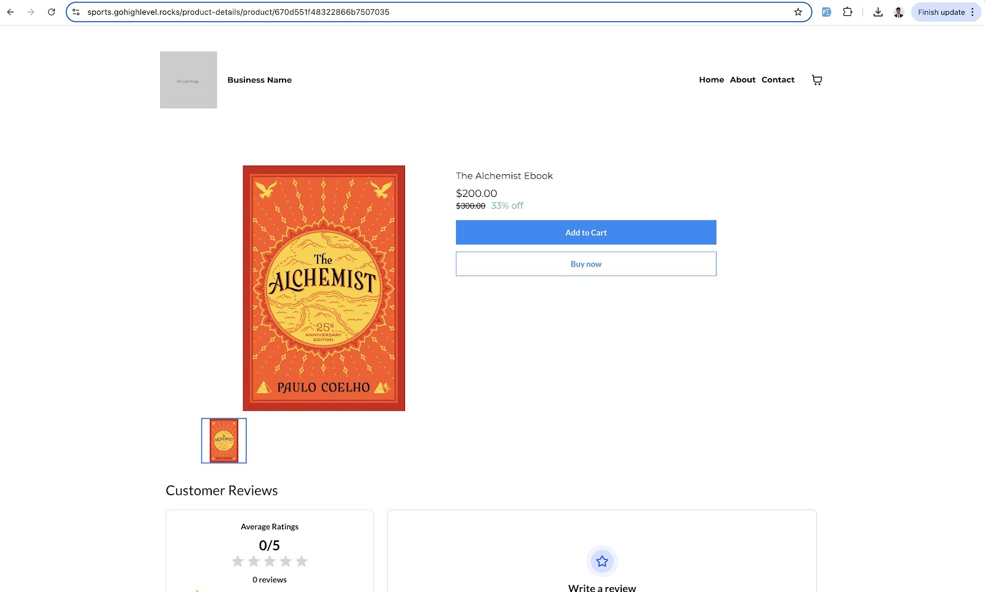Click the Customer Reviews heading

tap(222, 490)
